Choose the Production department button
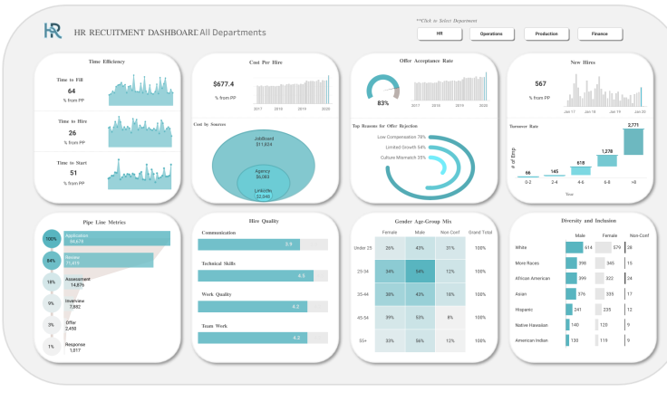Viewport: 667px width, 411px height. pos(546,33)
